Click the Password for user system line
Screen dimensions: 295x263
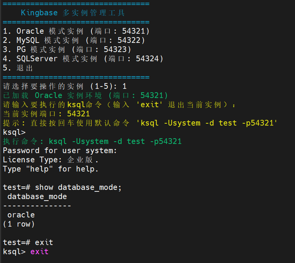pyautogui.click(x=60, y=150)
